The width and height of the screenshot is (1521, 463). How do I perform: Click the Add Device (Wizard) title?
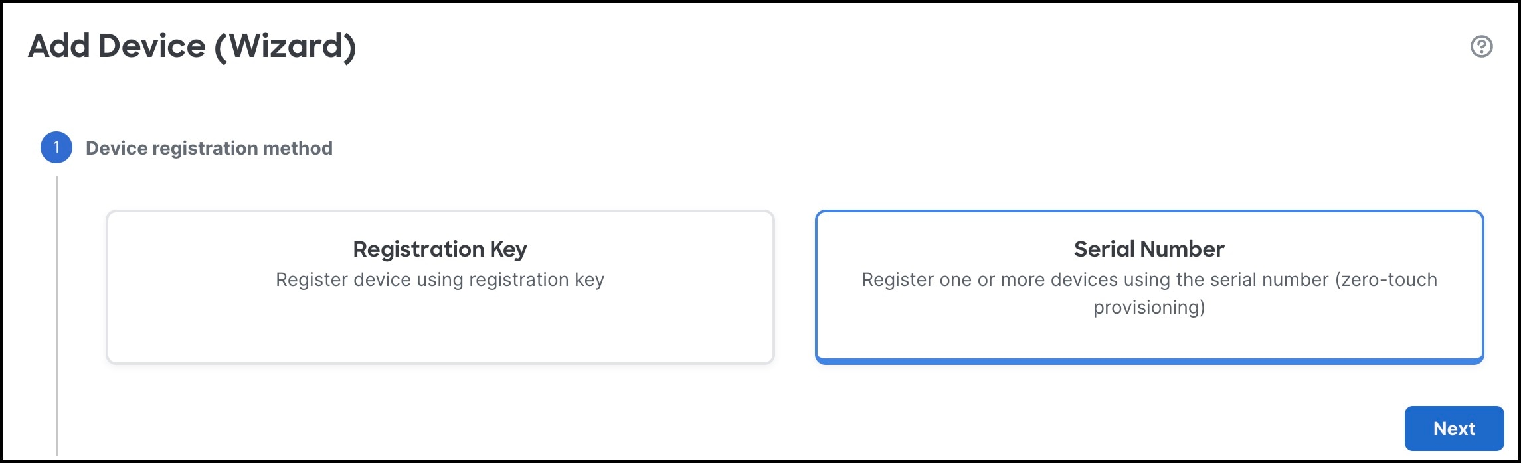click(191, 46)
